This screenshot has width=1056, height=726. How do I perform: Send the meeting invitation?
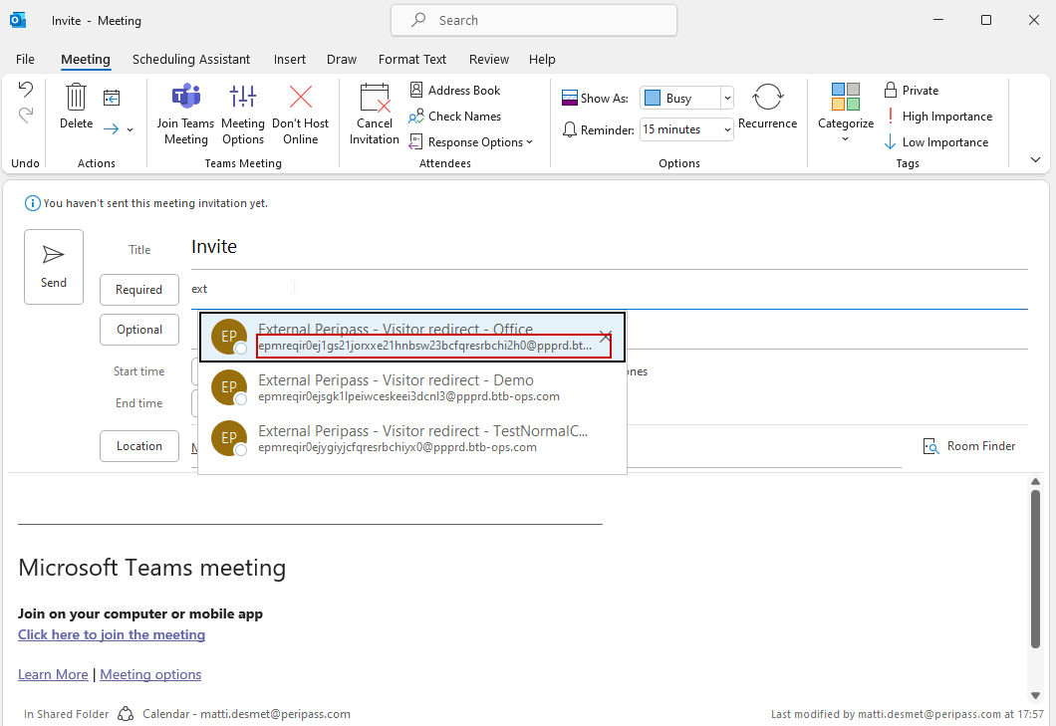pos(54,267)
